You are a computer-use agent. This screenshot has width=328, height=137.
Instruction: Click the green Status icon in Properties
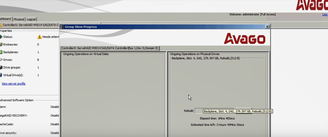tap(1, 37)
